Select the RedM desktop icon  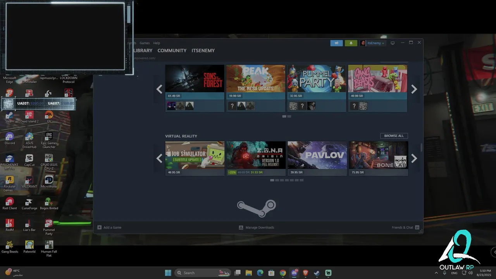click(x=10, y=225)
